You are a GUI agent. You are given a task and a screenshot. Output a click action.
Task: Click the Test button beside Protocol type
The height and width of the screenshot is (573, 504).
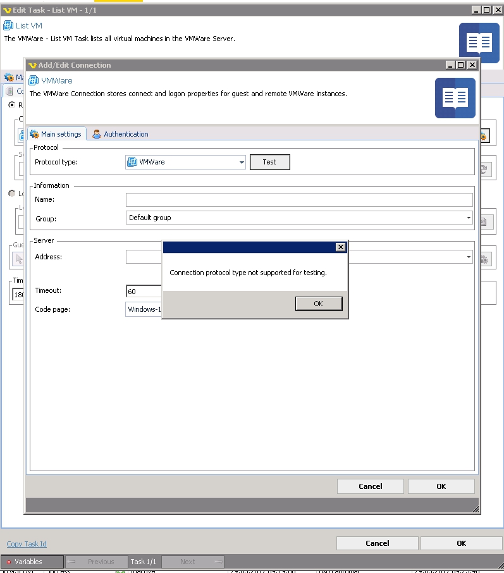(x=269, y=163)
